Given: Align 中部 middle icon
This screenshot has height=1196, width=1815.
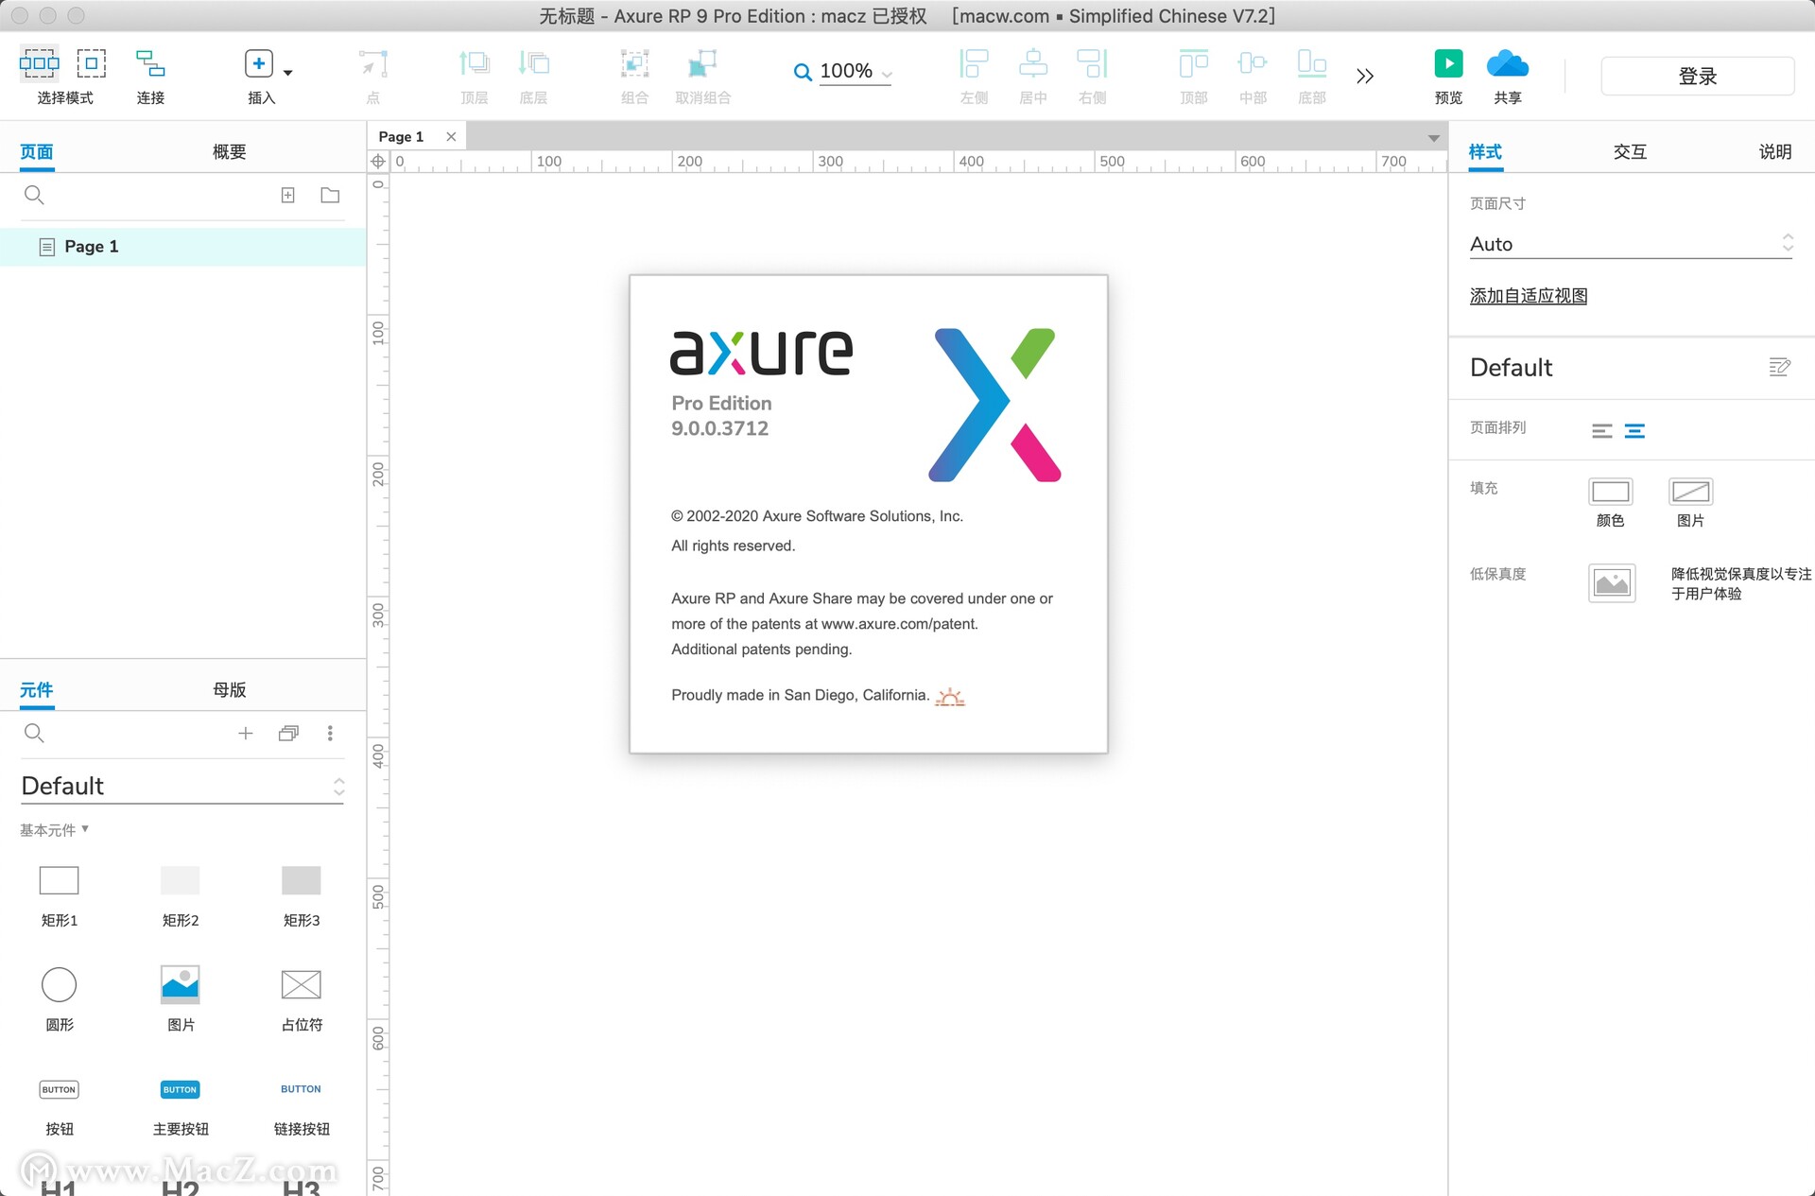Looking at the screenshot, I should 1253,63.
